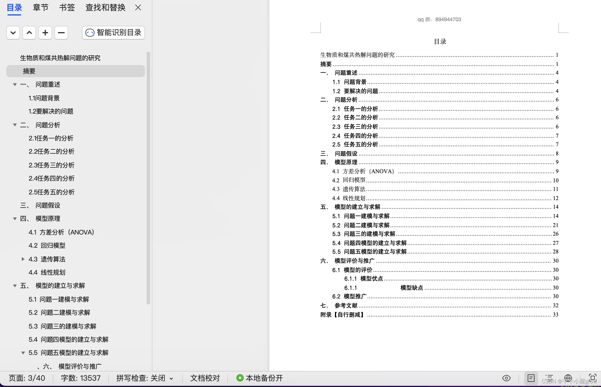Collapse the 二、问题分析 outline section
The width and height of the screenshot is (601, 387).
[15, 125]
